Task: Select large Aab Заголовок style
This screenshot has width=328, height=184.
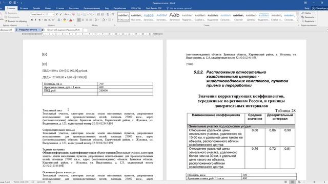Action: pyautogui.click(x=174, y=17)
